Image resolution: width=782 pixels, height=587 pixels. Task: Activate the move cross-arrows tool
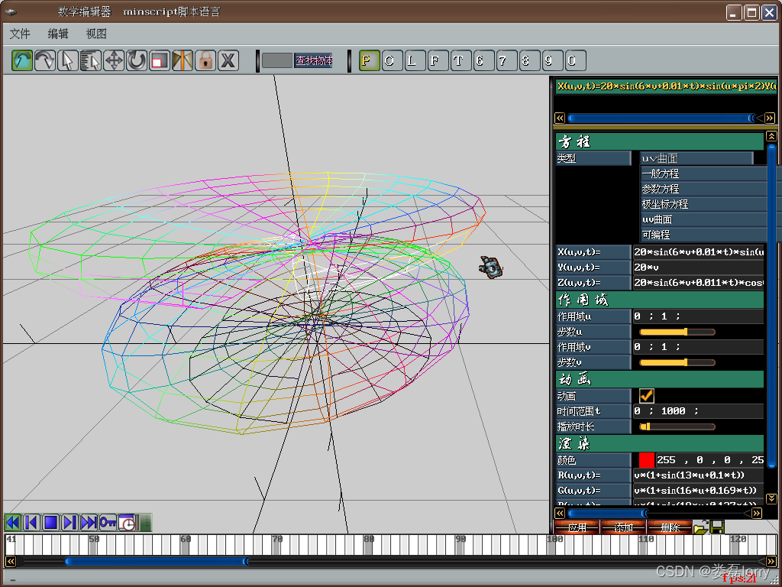pyautogui.click(x=114, y=61)
